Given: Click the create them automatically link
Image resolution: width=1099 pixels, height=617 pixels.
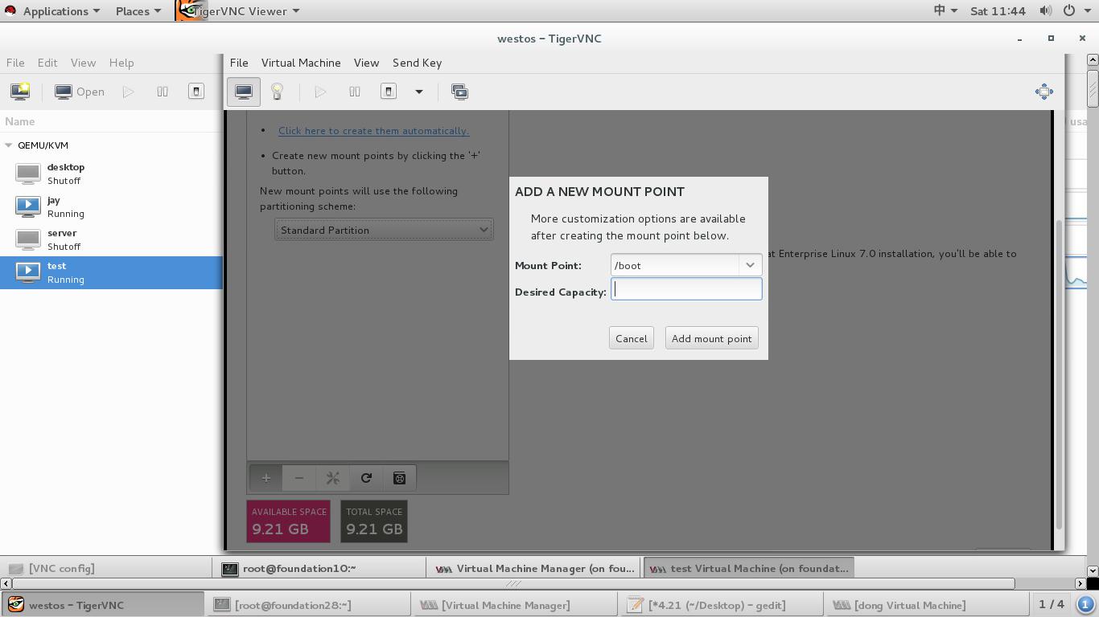Looking at the screenshot, I should [x=373, y=131].
